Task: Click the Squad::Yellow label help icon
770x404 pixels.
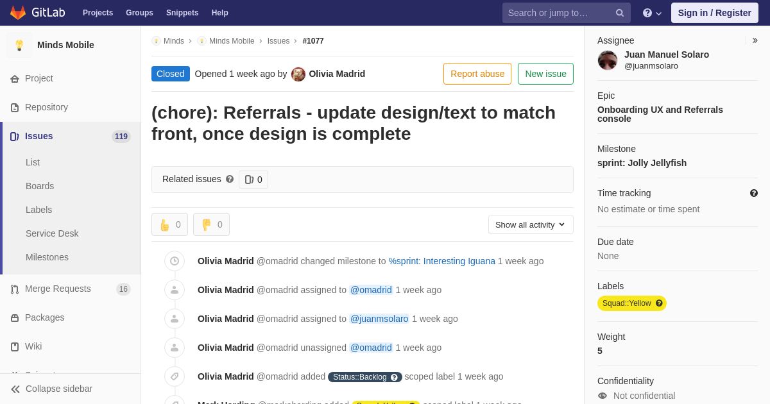Action: (659, 303)
